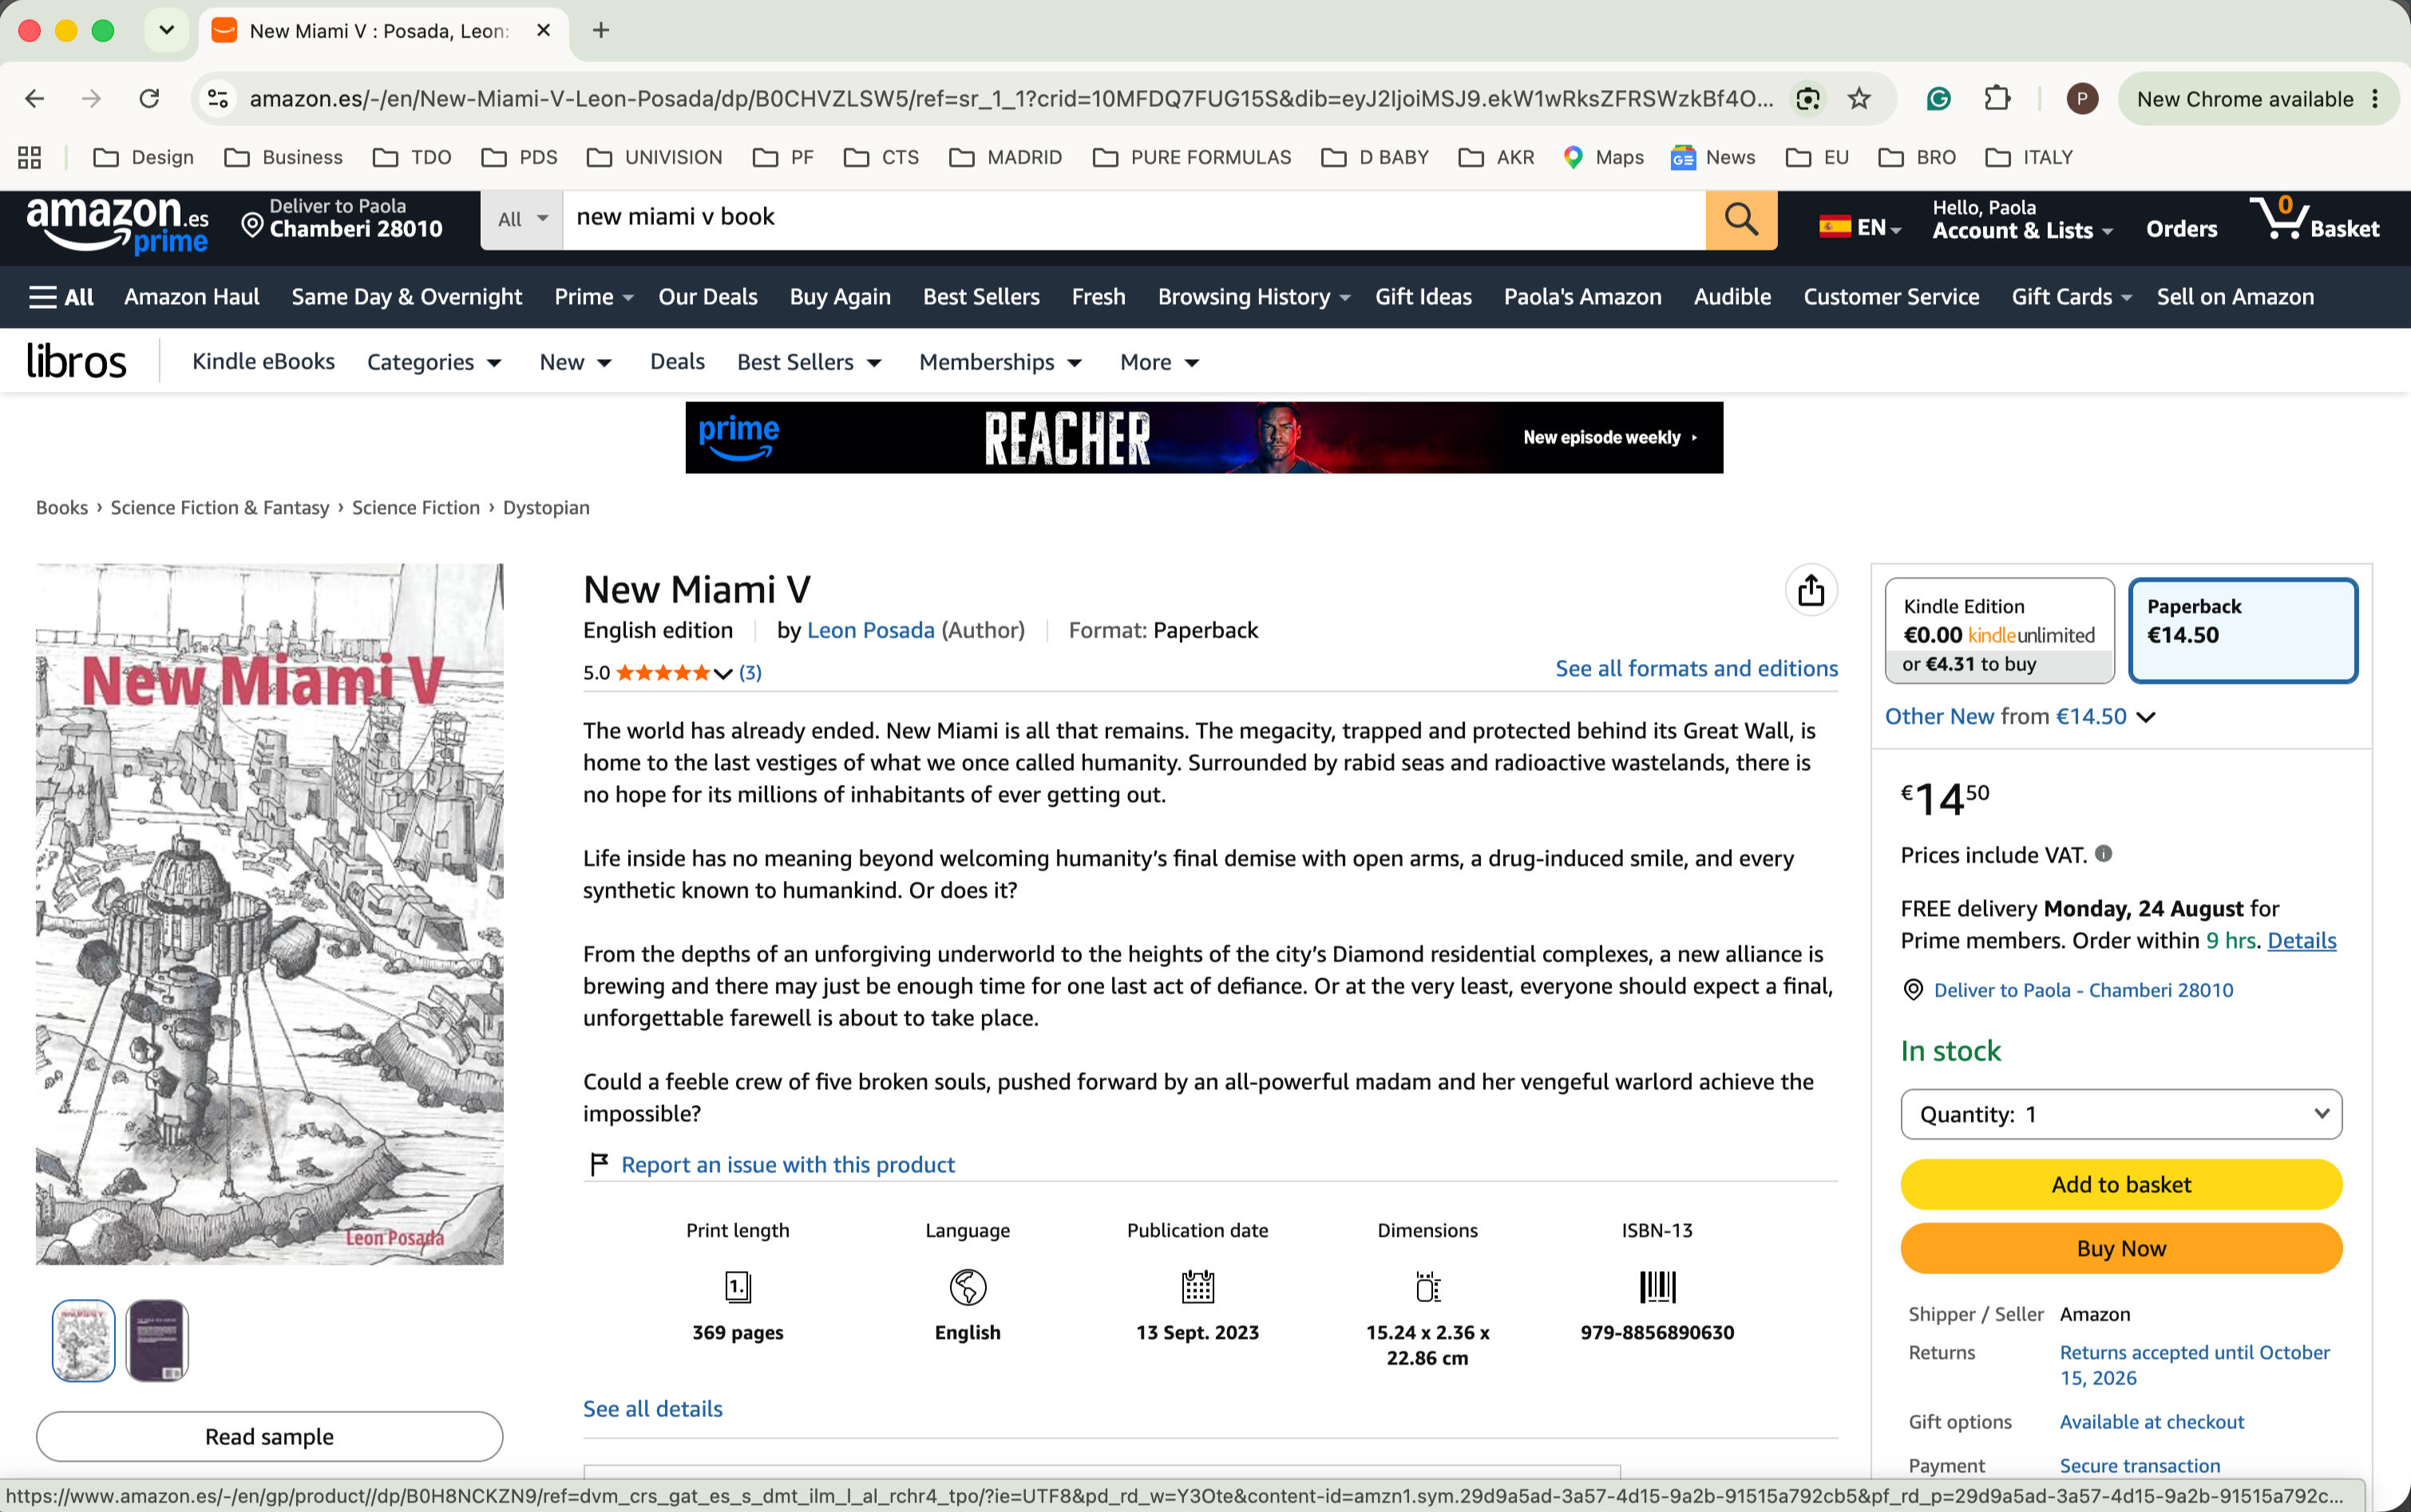Click the Amazon.es prime logo
Image resolution: width=2411 pixels, height=1512 pixels.
(x=117, y=225)
